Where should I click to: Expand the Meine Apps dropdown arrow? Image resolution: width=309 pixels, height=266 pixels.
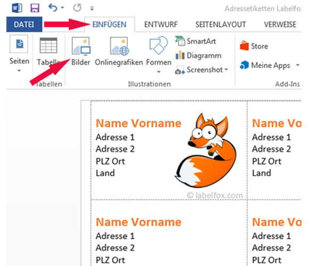298,65
